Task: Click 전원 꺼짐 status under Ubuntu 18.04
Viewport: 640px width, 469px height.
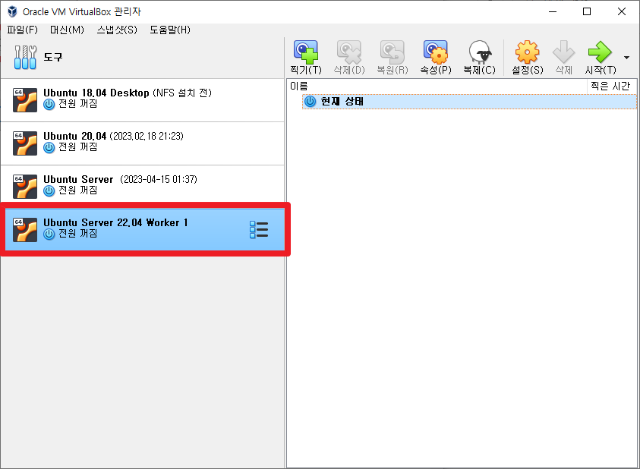Action: tap(78, 104)
